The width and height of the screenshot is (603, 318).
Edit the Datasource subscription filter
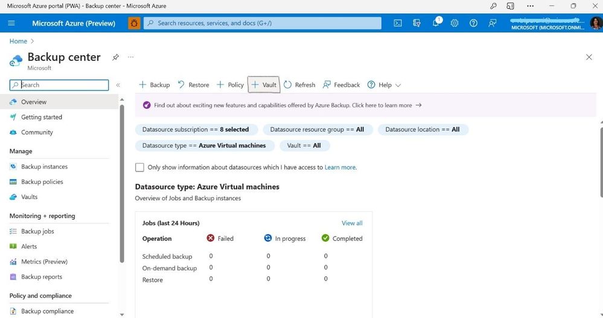pyautogui.click(x=196, y=130)
